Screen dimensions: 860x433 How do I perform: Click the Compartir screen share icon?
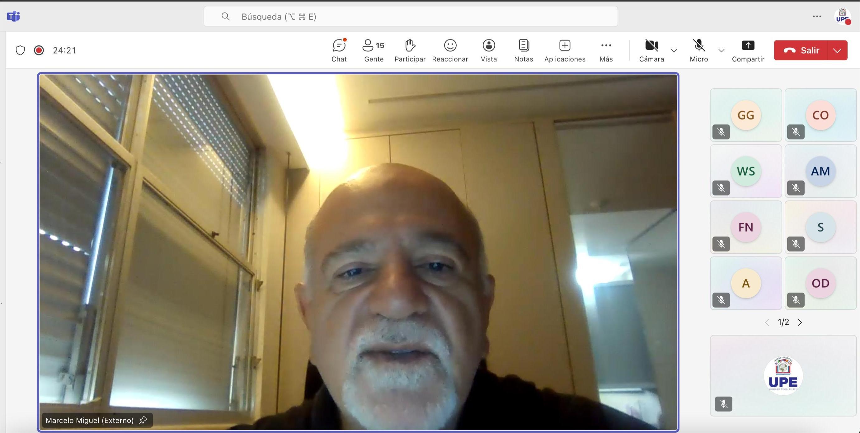click(748, 46)
